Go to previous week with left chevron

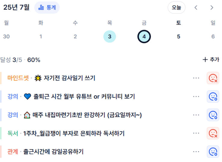pyautogui.click(x=196, y=7)
